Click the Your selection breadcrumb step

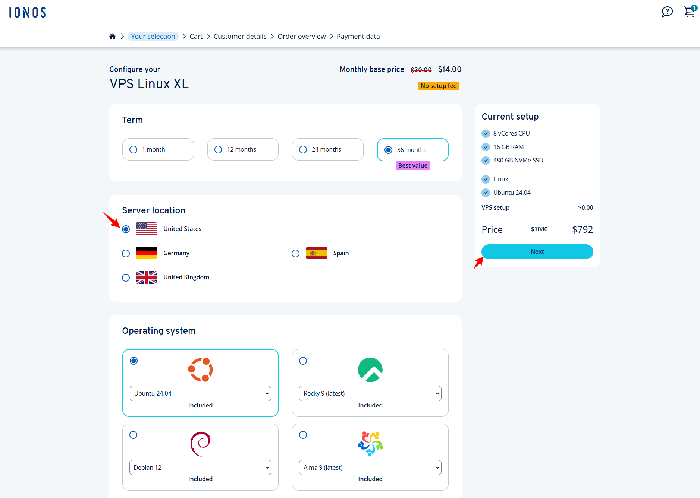click(153, 36)
